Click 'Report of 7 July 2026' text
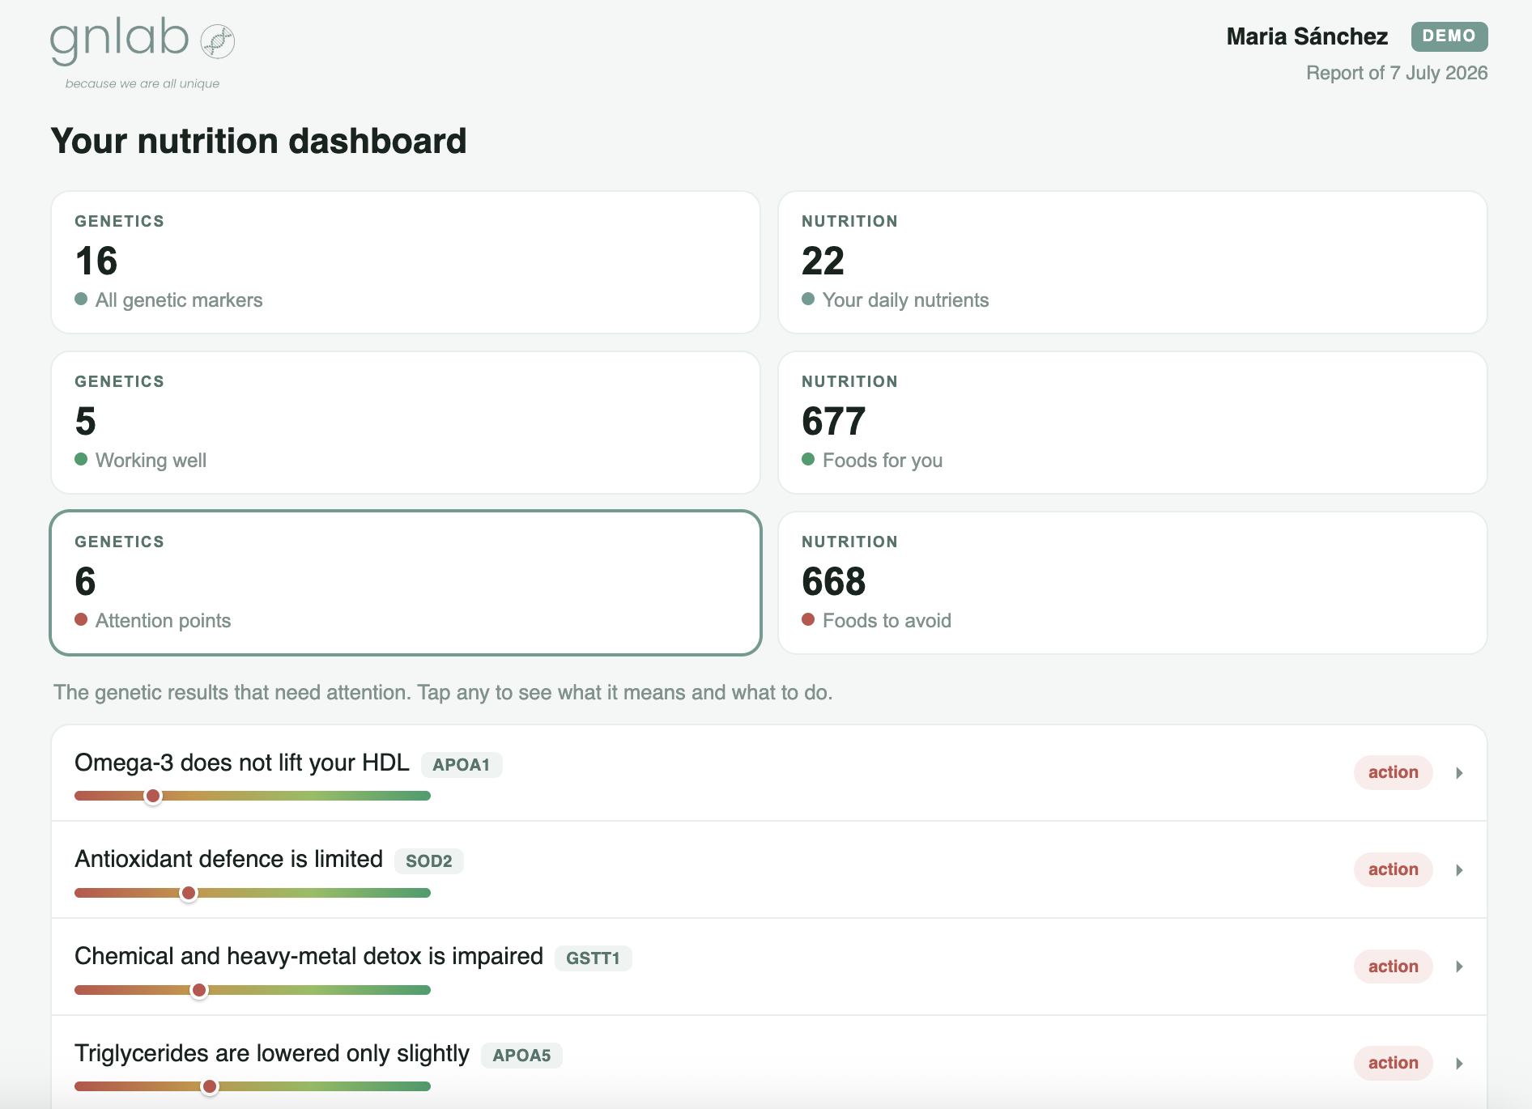1532x1109 pixels. click(x=1397, y=73)
